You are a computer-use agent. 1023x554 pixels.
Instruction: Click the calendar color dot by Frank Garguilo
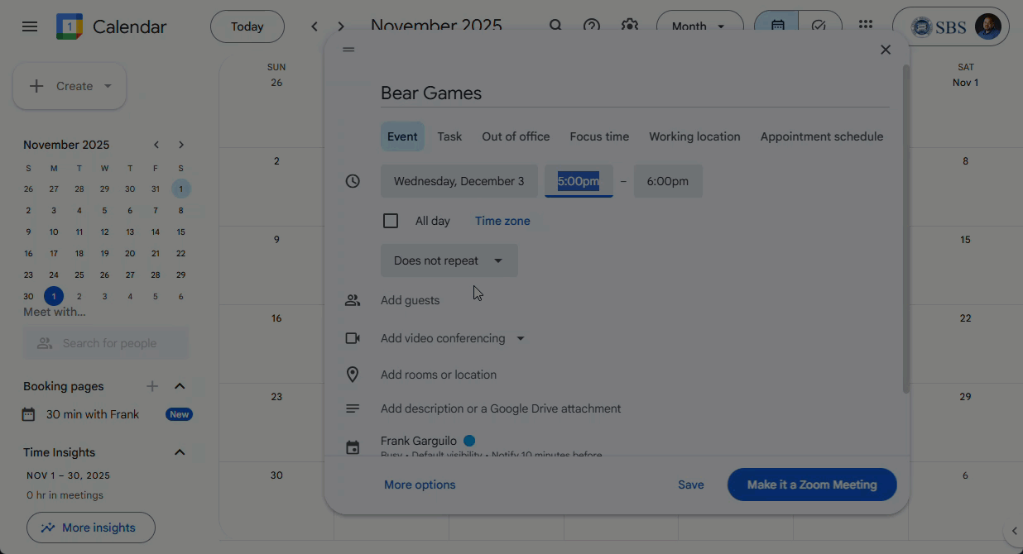(469, 441)
